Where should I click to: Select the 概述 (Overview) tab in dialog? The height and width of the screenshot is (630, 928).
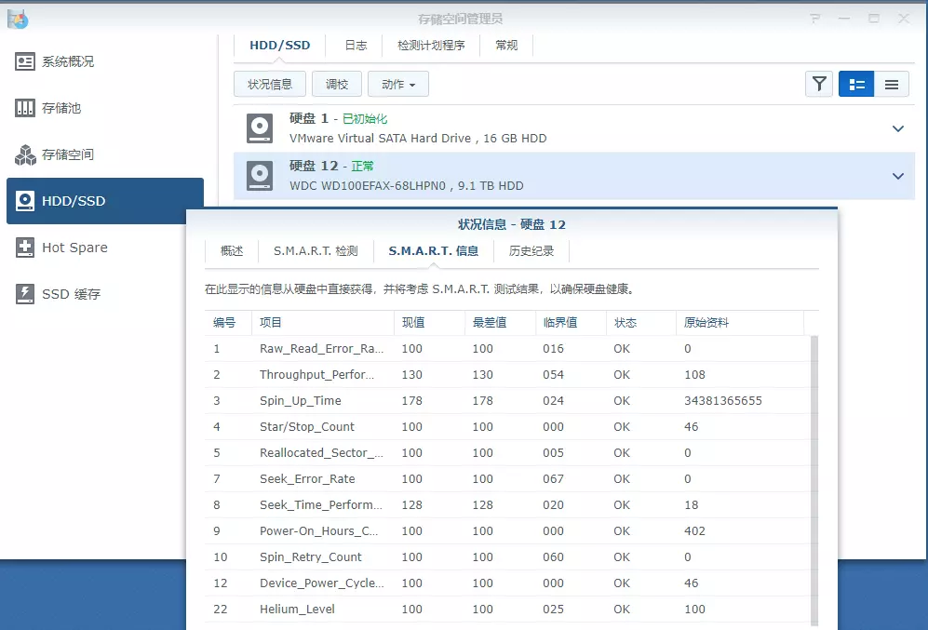pos(230,250)
